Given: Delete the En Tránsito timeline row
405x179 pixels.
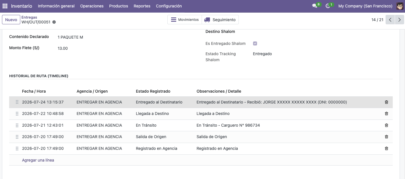Looking at the screenshot, I should 386,125.
